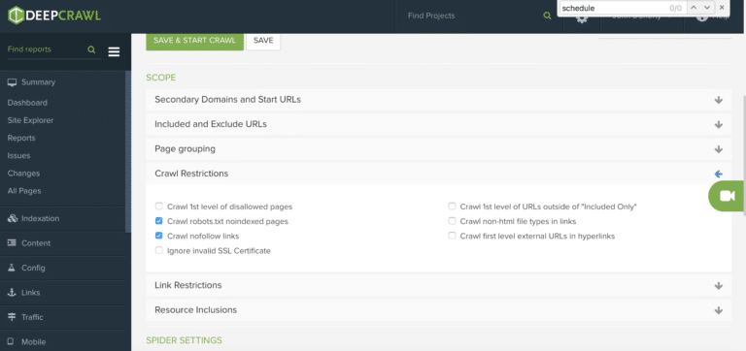Click the Config flask icon
Viewport: 746px width, 351px height.
pos(12,268)
